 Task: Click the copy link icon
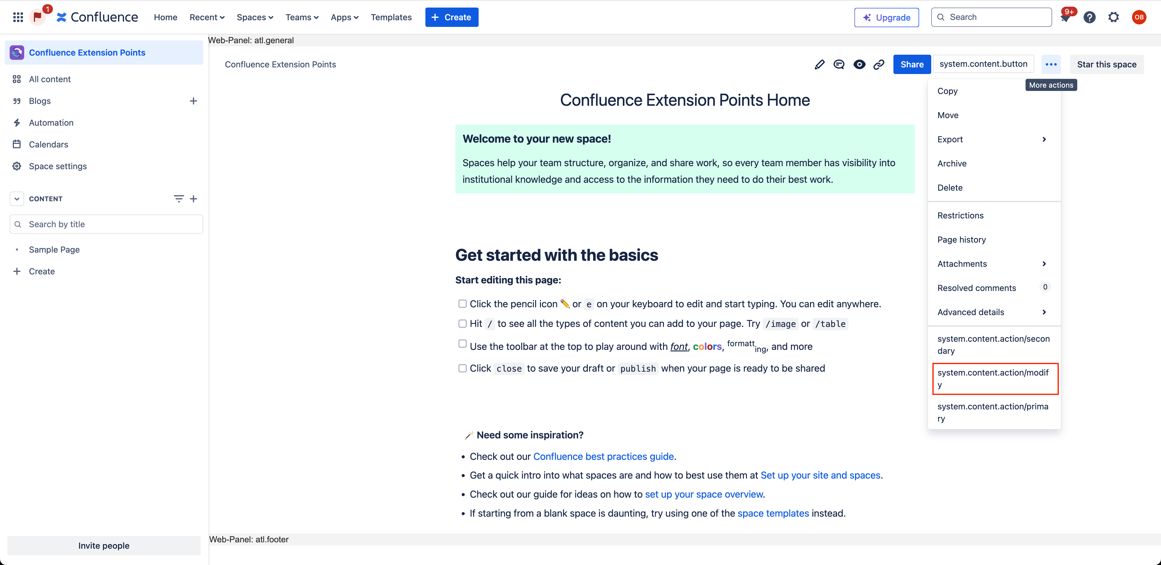879,64
